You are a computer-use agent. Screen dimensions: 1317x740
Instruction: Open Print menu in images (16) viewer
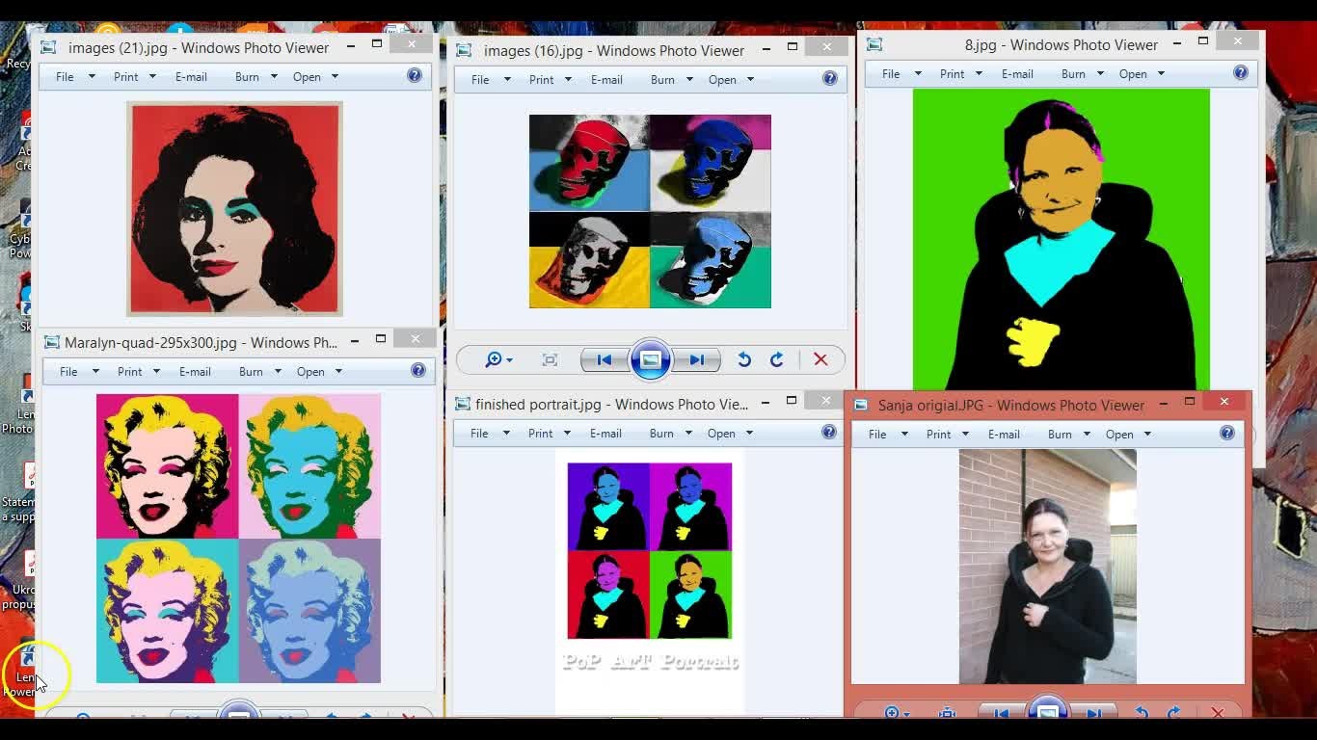tap(551, 79)
